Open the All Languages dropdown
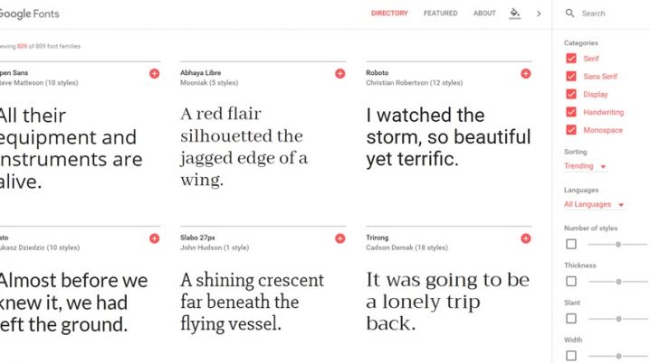The width and height of the screenshot is (650, 363). click(594, 204)
